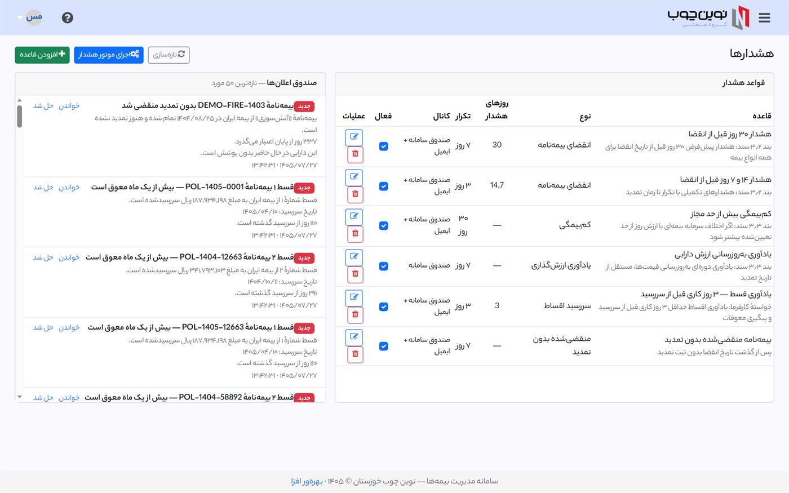789x493 pixels.
Task: Click the افزودن قاعده button
Action: pyautogui.click(x=42, y=55)
